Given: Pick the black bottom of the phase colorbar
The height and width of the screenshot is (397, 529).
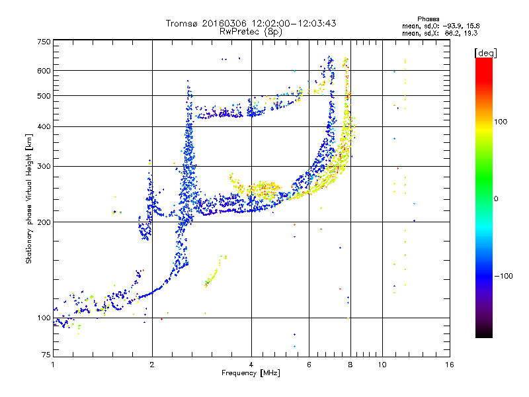Looking at the screenshot, I should click(484, 333).
